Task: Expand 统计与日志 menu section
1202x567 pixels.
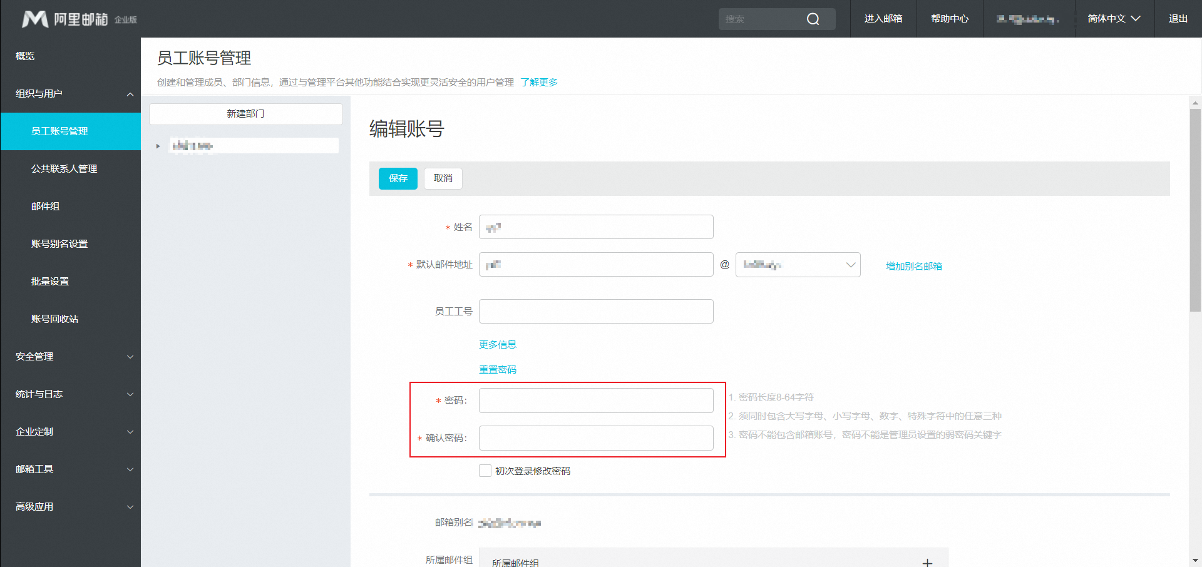Action: 70,394
